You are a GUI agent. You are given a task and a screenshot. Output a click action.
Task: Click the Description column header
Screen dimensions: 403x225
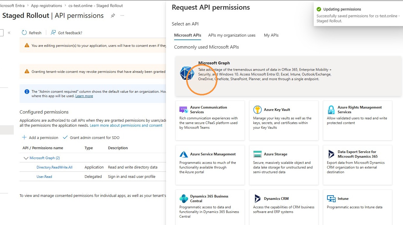(x=118, y=148)
